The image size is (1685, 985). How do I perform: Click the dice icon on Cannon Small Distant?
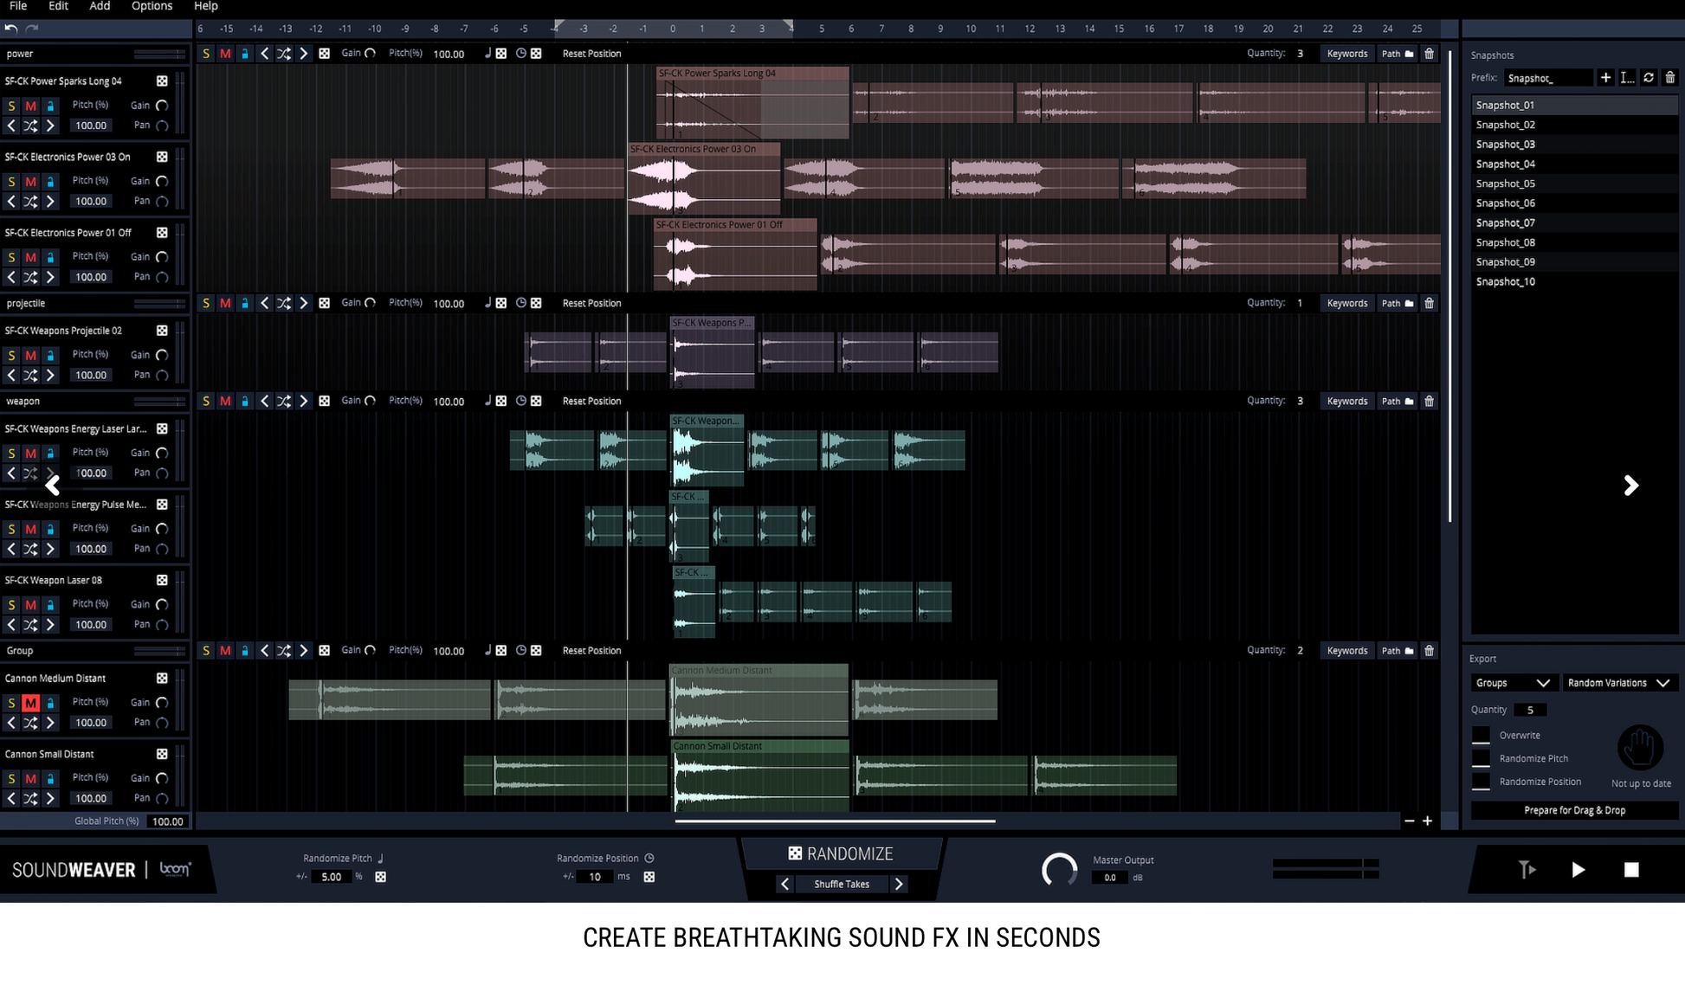pos(162,755)
